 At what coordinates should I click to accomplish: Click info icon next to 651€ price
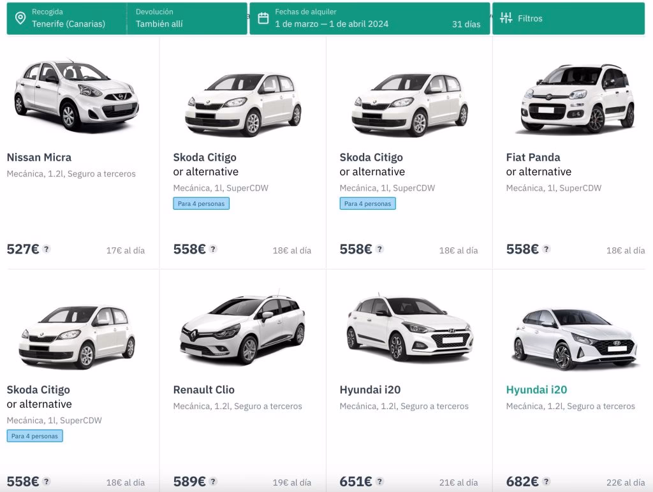[x=379, y=481]
